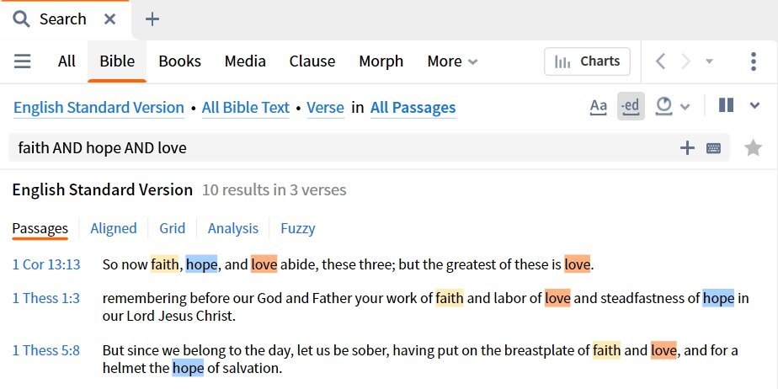Expand the More search types dropdown

[452, 61]
